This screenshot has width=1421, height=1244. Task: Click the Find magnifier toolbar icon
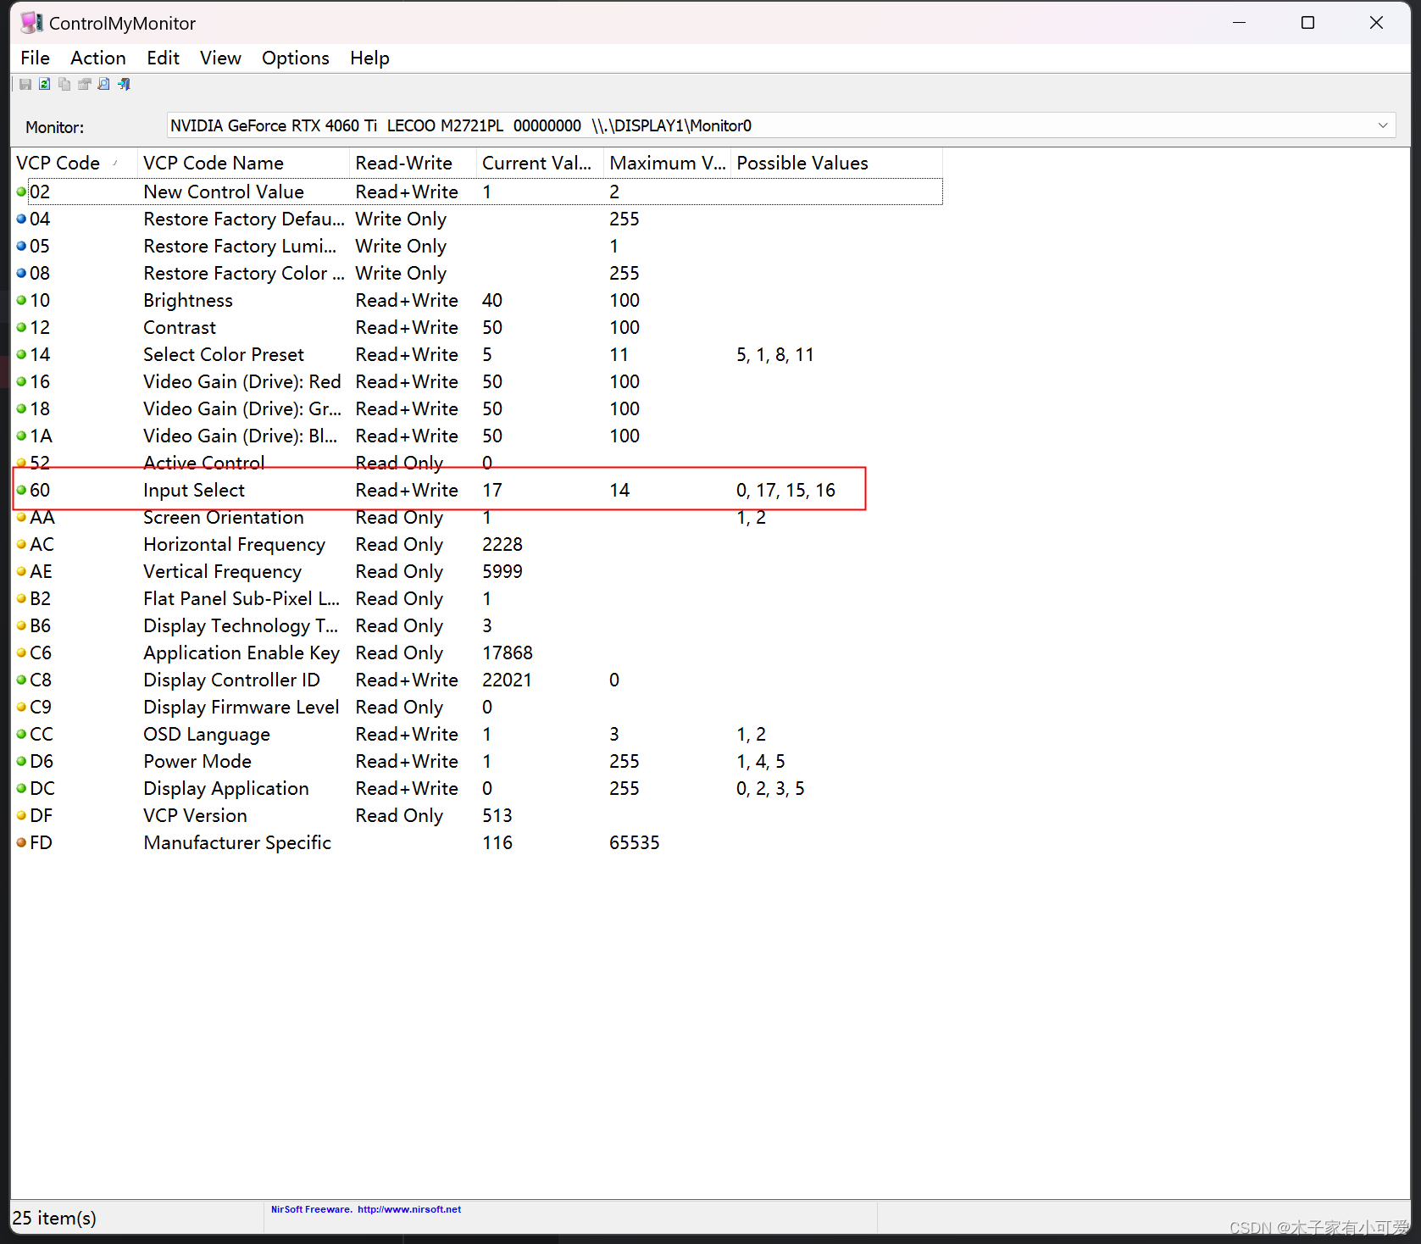coord(103,84)
